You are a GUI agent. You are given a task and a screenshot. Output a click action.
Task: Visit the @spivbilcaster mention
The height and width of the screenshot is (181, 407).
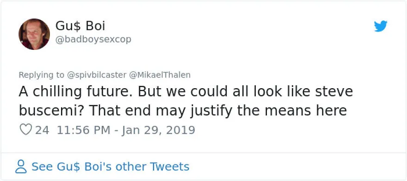click(x=97, y=75)
